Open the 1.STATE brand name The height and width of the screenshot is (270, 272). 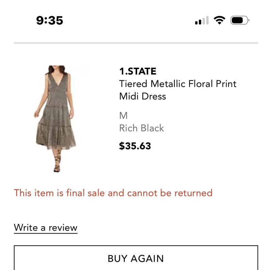point(138,71)
